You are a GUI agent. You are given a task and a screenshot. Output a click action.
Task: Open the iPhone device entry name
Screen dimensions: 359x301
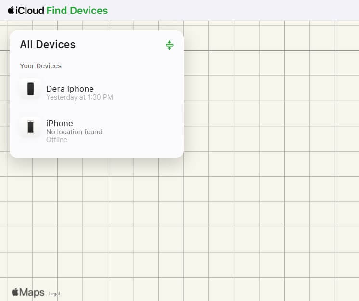pos(60,123)
